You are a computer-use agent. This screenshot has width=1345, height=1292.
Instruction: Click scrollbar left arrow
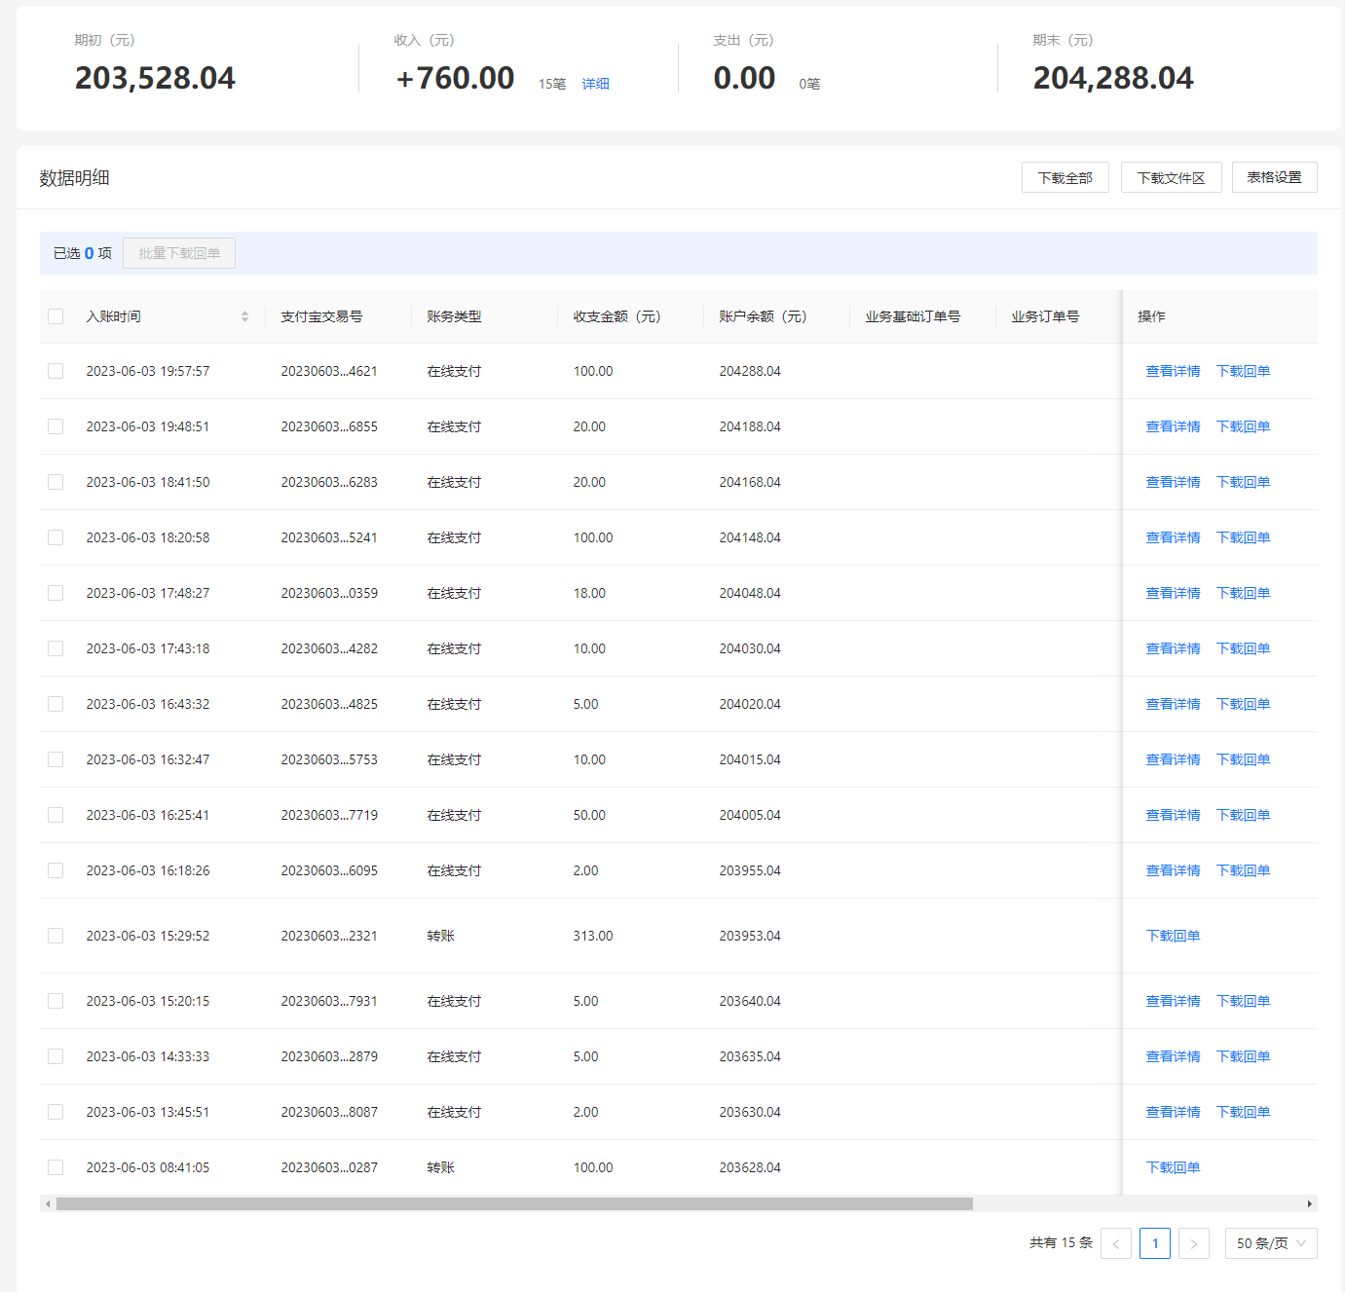pos(47,1204)
